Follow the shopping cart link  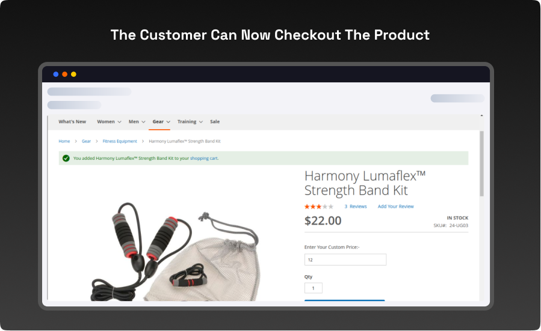click(x=203, y=159)
